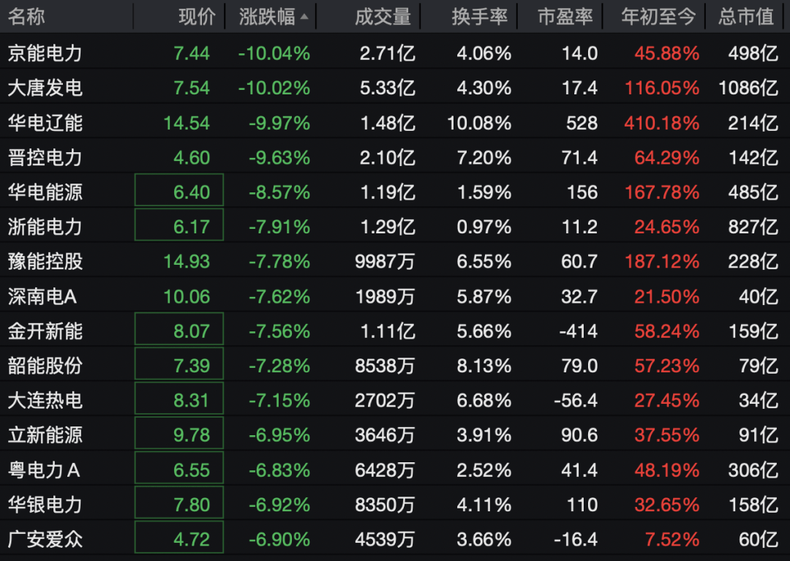790x561 pixels.
Task: Click the market cap 40亿 of 深南电A
Action: point(759,297)
